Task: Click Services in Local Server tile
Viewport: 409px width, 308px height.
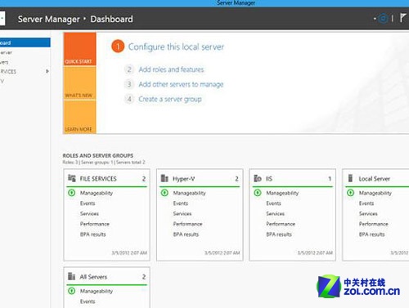Action: coord(368,214)
